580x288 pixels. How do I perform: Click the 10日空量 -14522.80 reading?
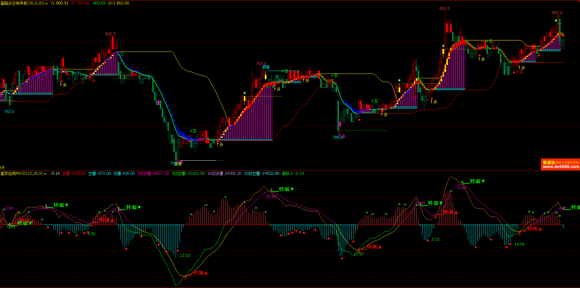(261, 173)
